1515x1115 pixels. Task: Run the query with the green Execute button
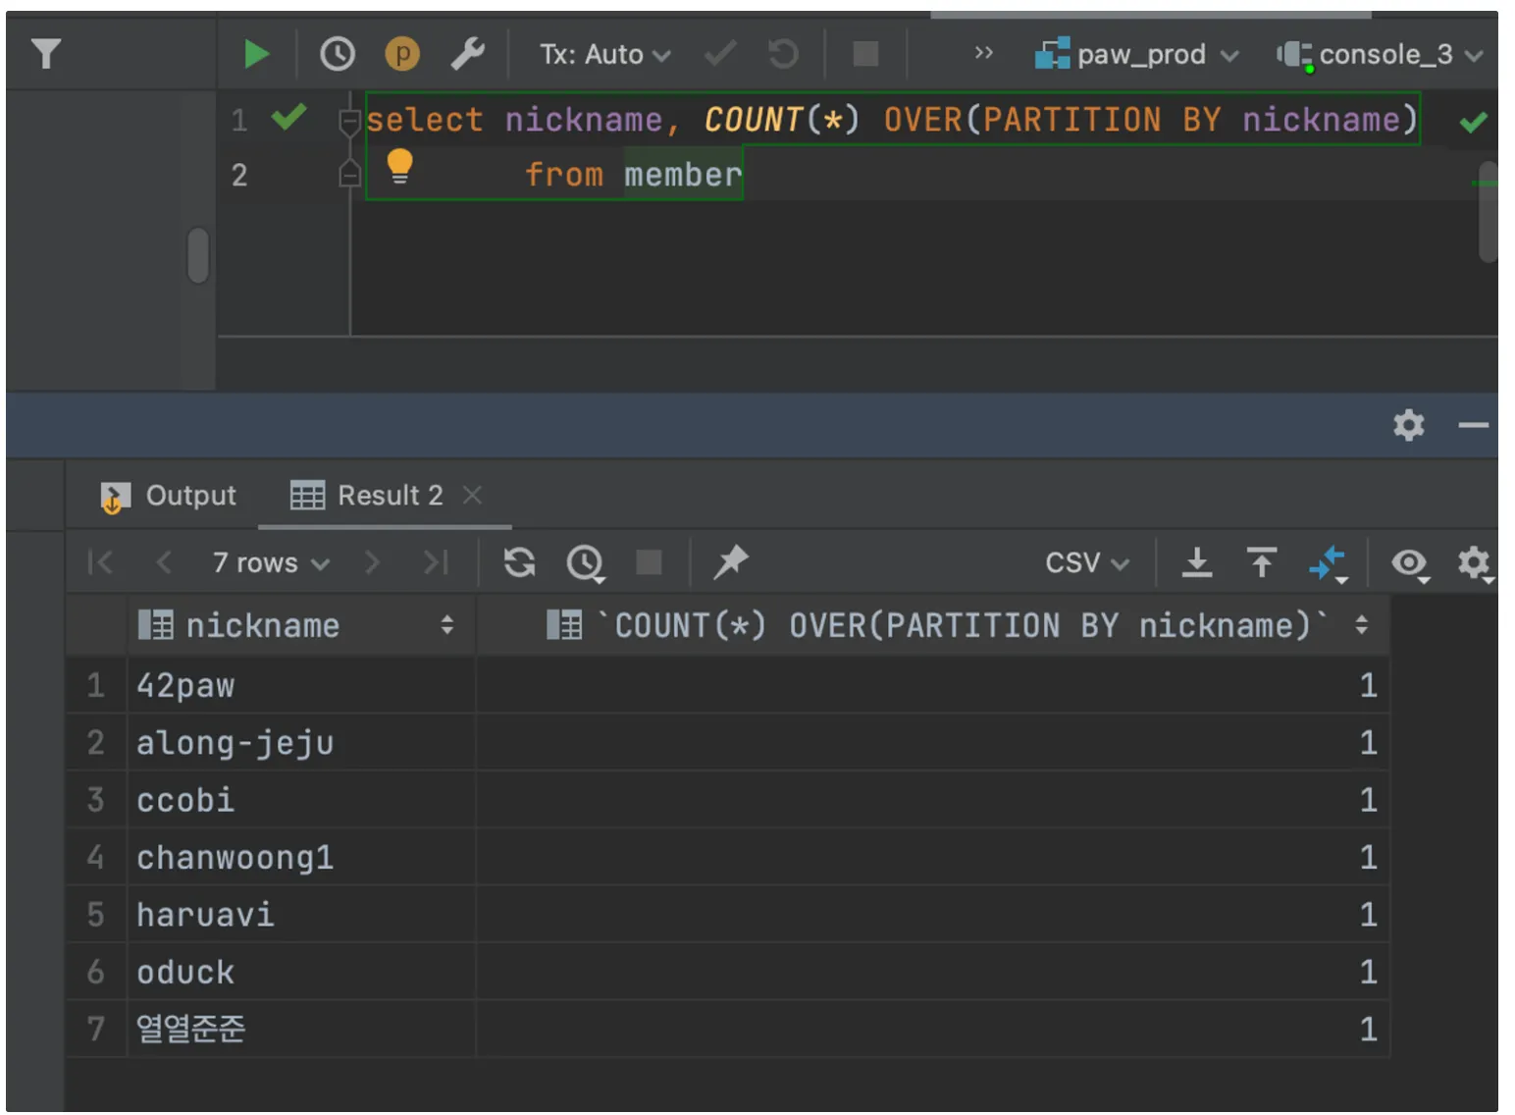click(x=256, y=54)
